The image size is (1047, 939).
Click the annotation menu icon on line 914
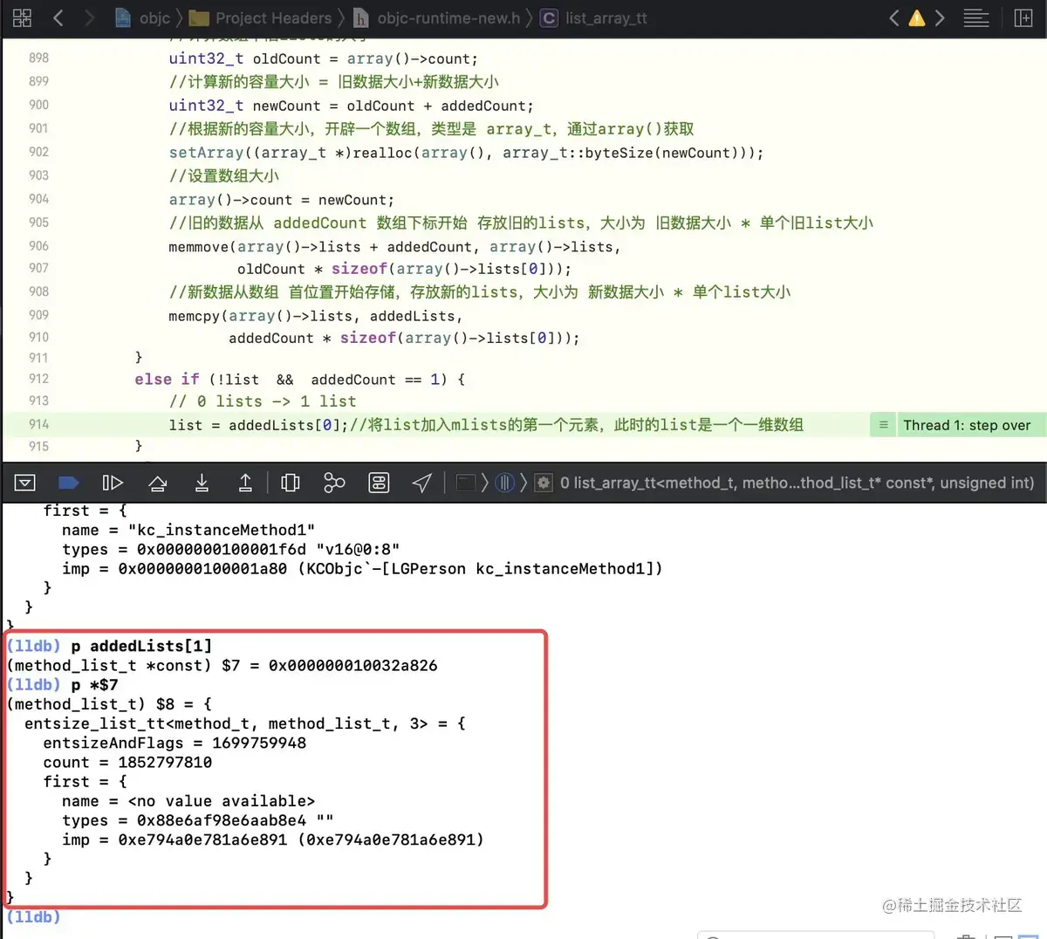click(883, 425)
